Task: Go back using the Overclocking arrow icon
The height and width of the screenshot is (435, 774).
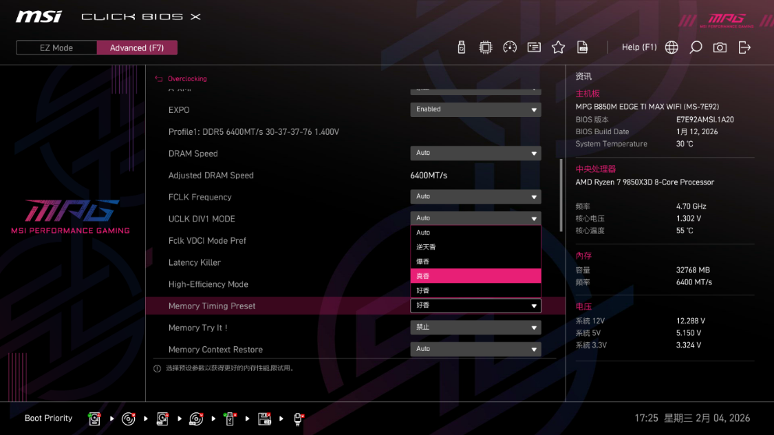Action: (158, 78)
